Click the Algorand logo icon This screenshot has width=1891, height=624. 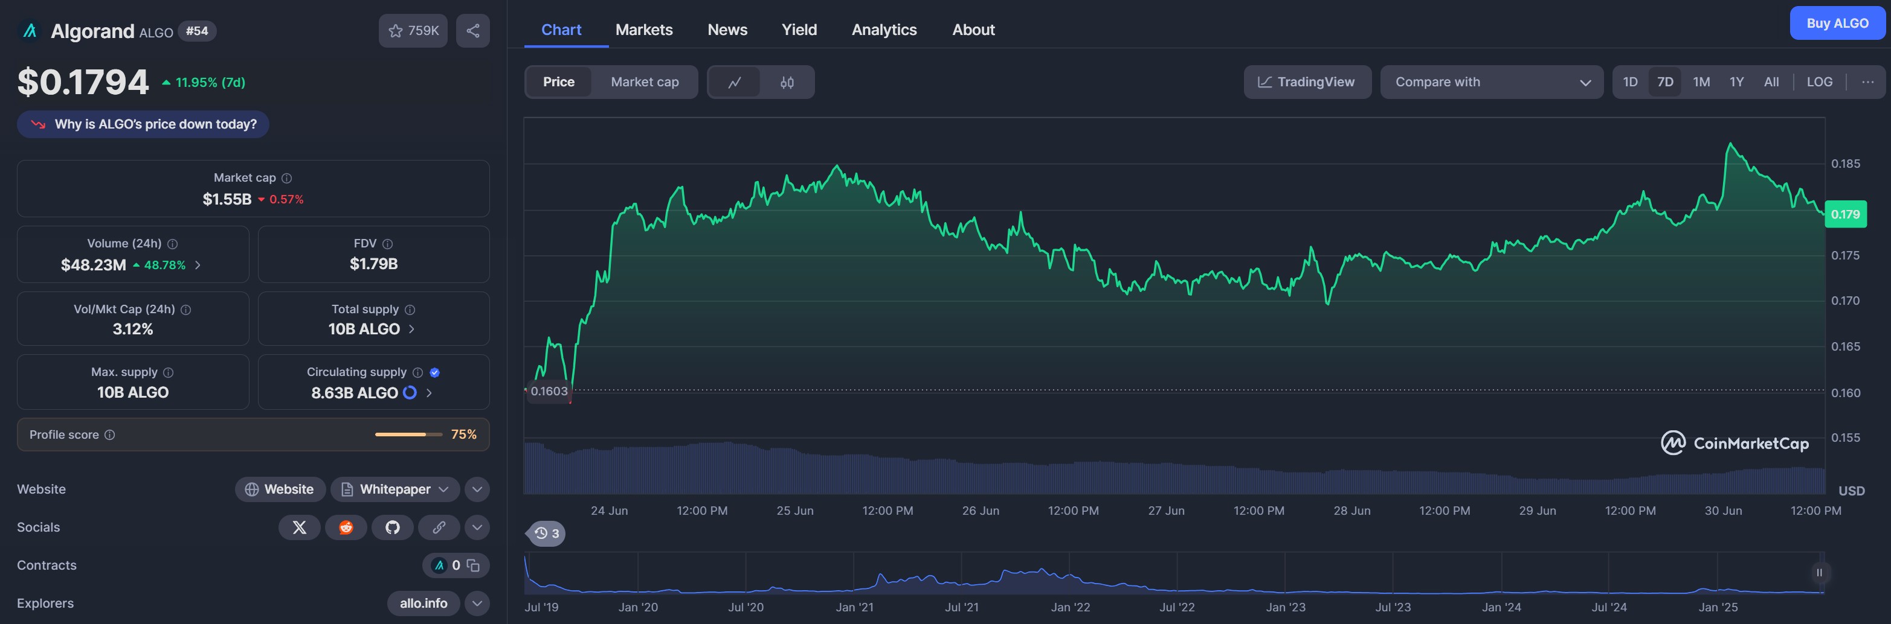click(x=30, y=31)
